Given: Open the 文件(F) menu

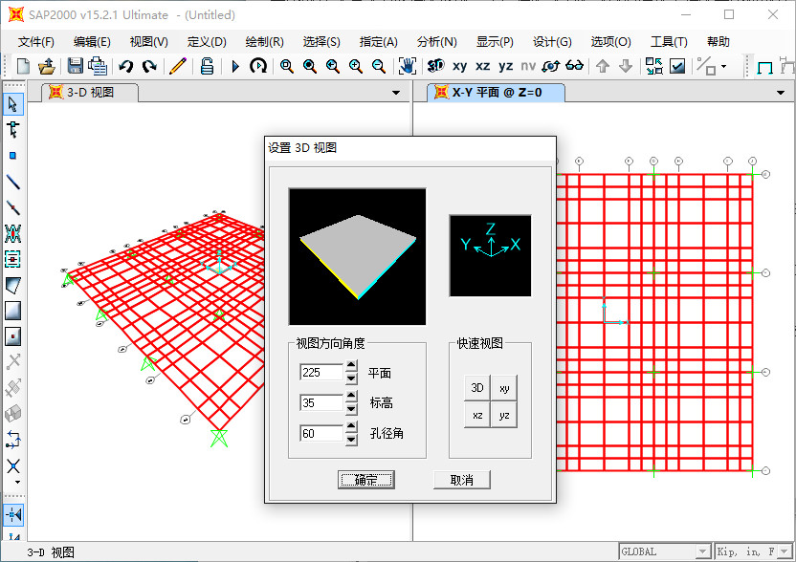Looking at the screenshot, I should pyautogui.click(x=36, y=42).
